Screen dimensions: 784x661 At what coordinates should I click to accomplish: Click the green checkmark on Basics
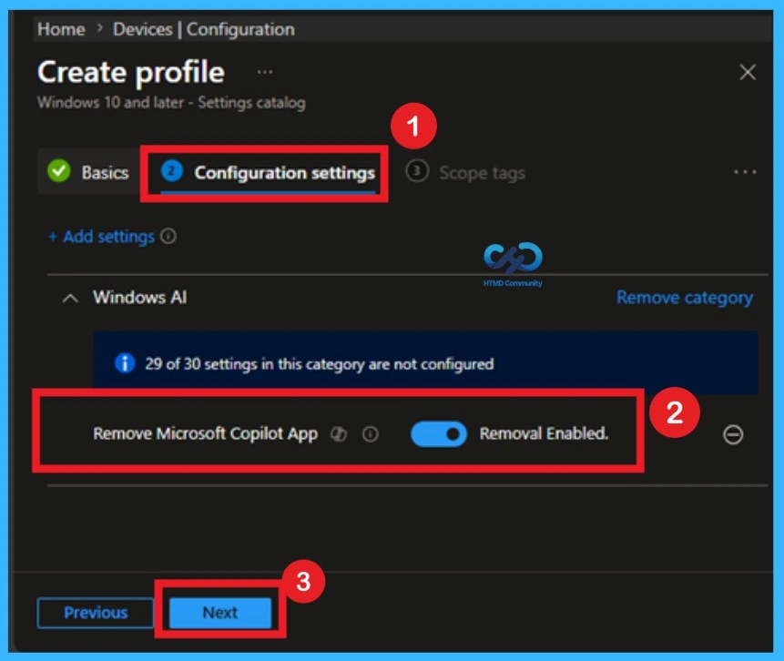tap(59, 169)
